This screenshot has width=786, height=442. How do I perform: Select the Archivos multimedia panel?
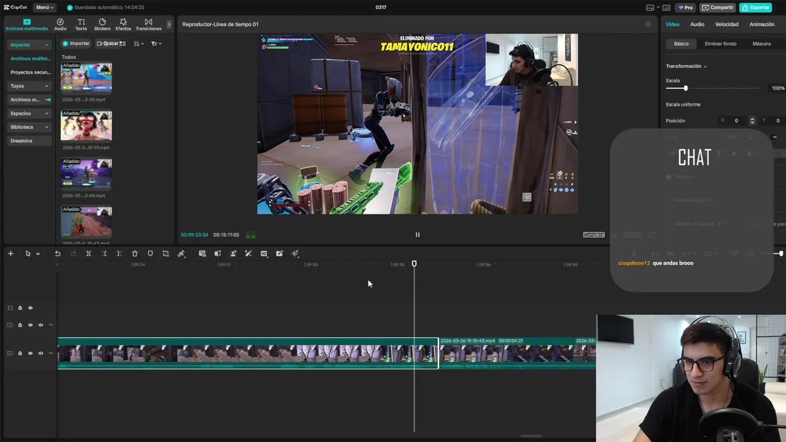[x=26, y=24]
